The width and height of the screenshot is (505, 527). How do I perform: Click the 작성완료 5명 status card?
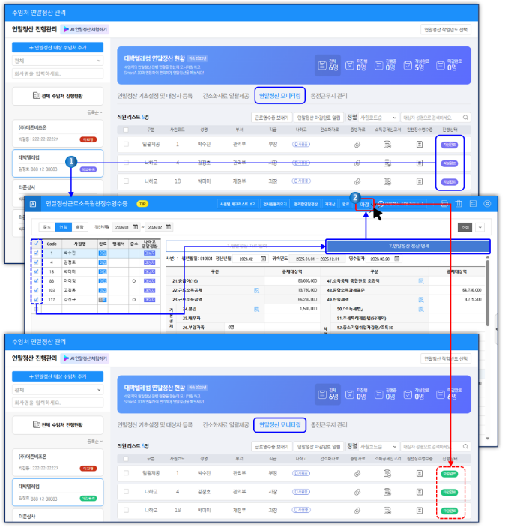pos(417,65)
